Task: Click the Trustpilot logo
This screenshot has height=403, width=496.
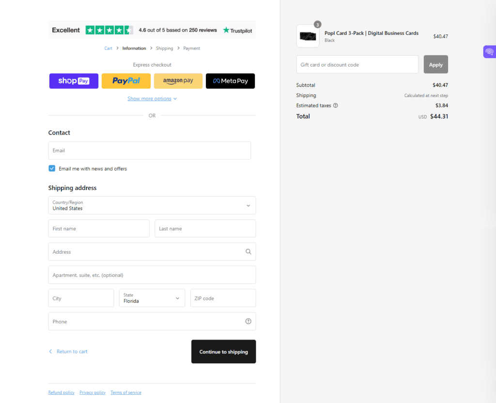Action: point(237,30)
